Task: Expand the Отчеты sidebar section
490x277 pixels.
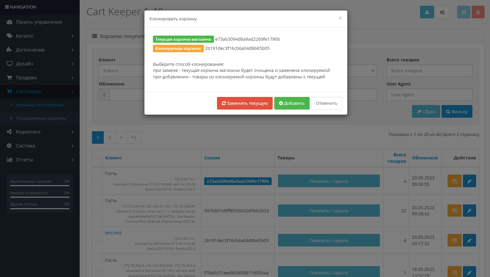Action: [40, 159]
